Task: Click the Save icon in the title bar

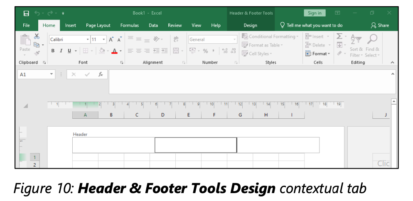Action: [x=26, y=13]
